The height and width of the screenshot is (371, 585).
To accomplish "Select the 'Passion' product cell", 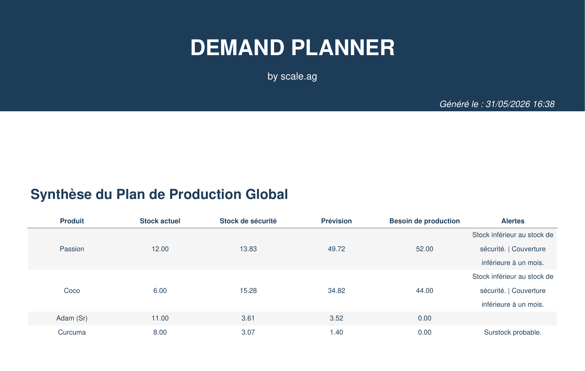I will (x=72, y=249).
